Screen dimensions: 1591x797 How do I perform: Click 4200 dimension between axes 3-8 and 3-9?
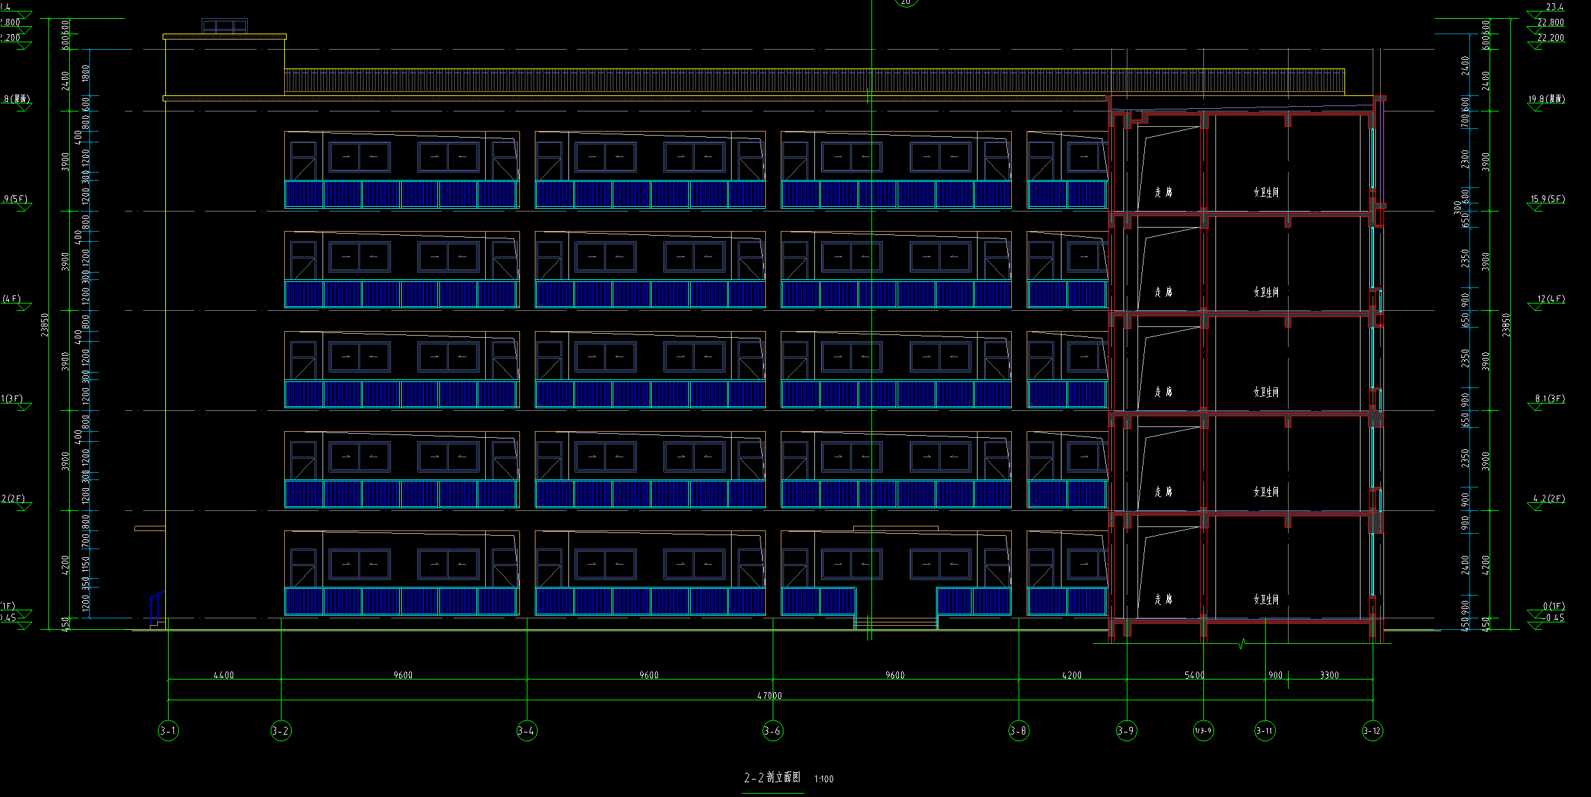coord(1072,675)
